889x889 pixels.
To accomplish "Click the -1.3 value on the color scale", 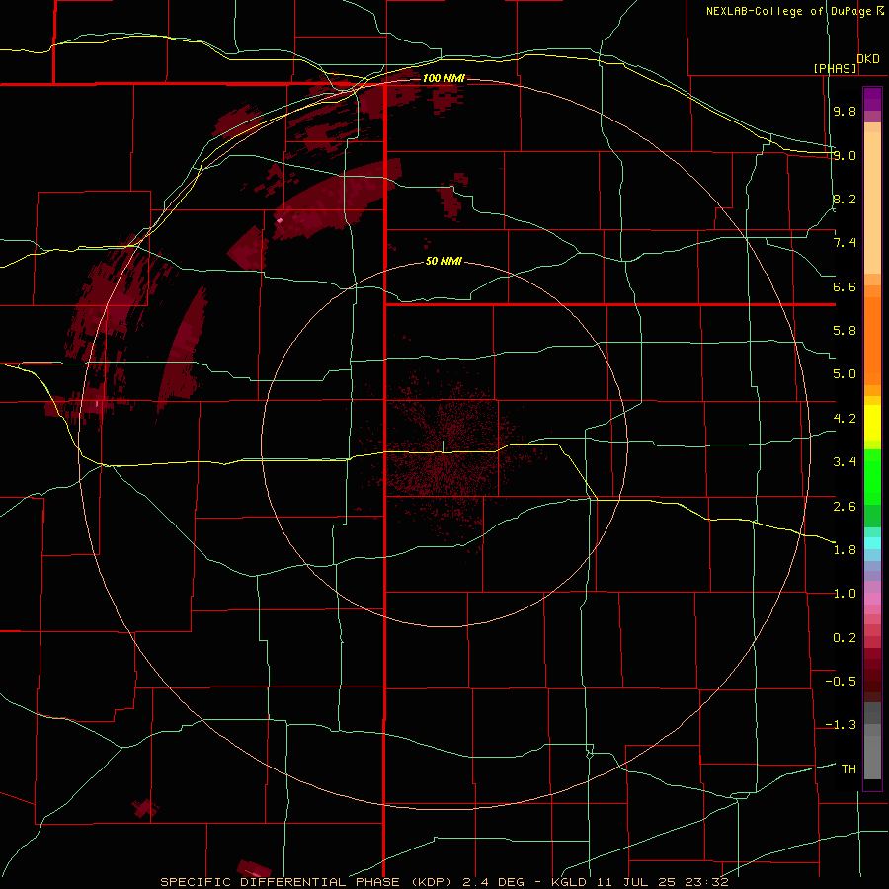I will click(x=841, y=725).
